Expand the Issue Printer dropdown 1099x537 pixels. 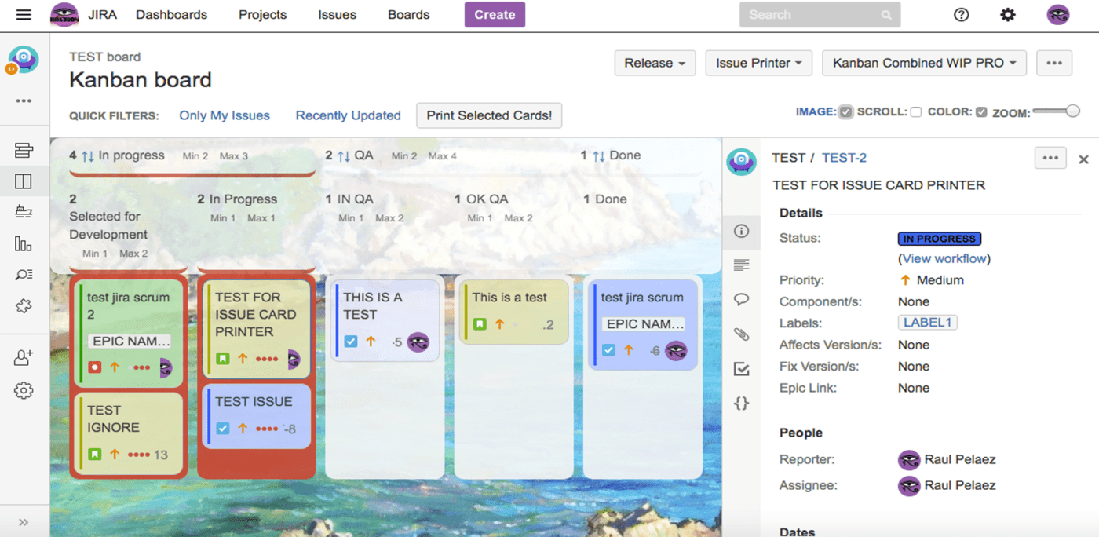point(758,63)
